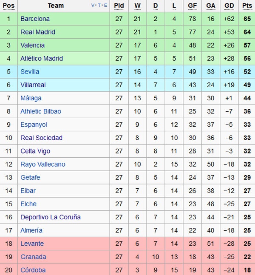The width and height of the screenshot is (255, 275).
Task: Click the Valencia team link
Action: click(32, 45)
